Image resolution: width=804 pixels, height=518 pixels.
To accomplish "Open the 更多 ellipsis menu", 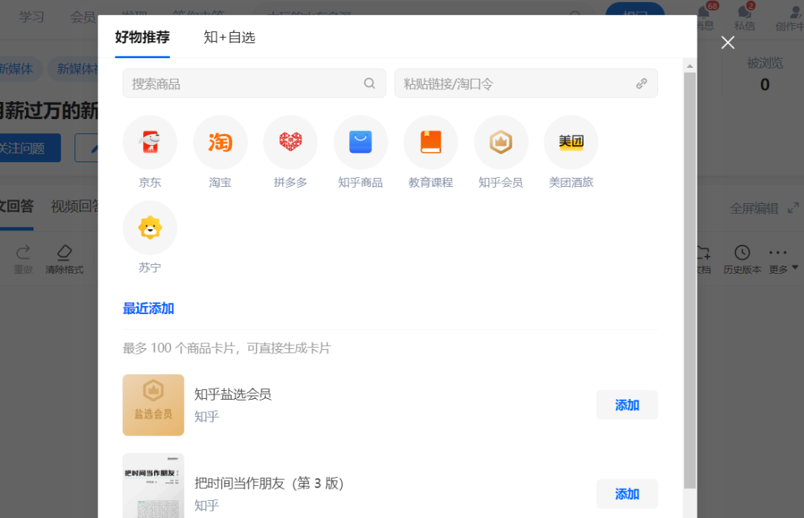I will (x=778, y=252).
